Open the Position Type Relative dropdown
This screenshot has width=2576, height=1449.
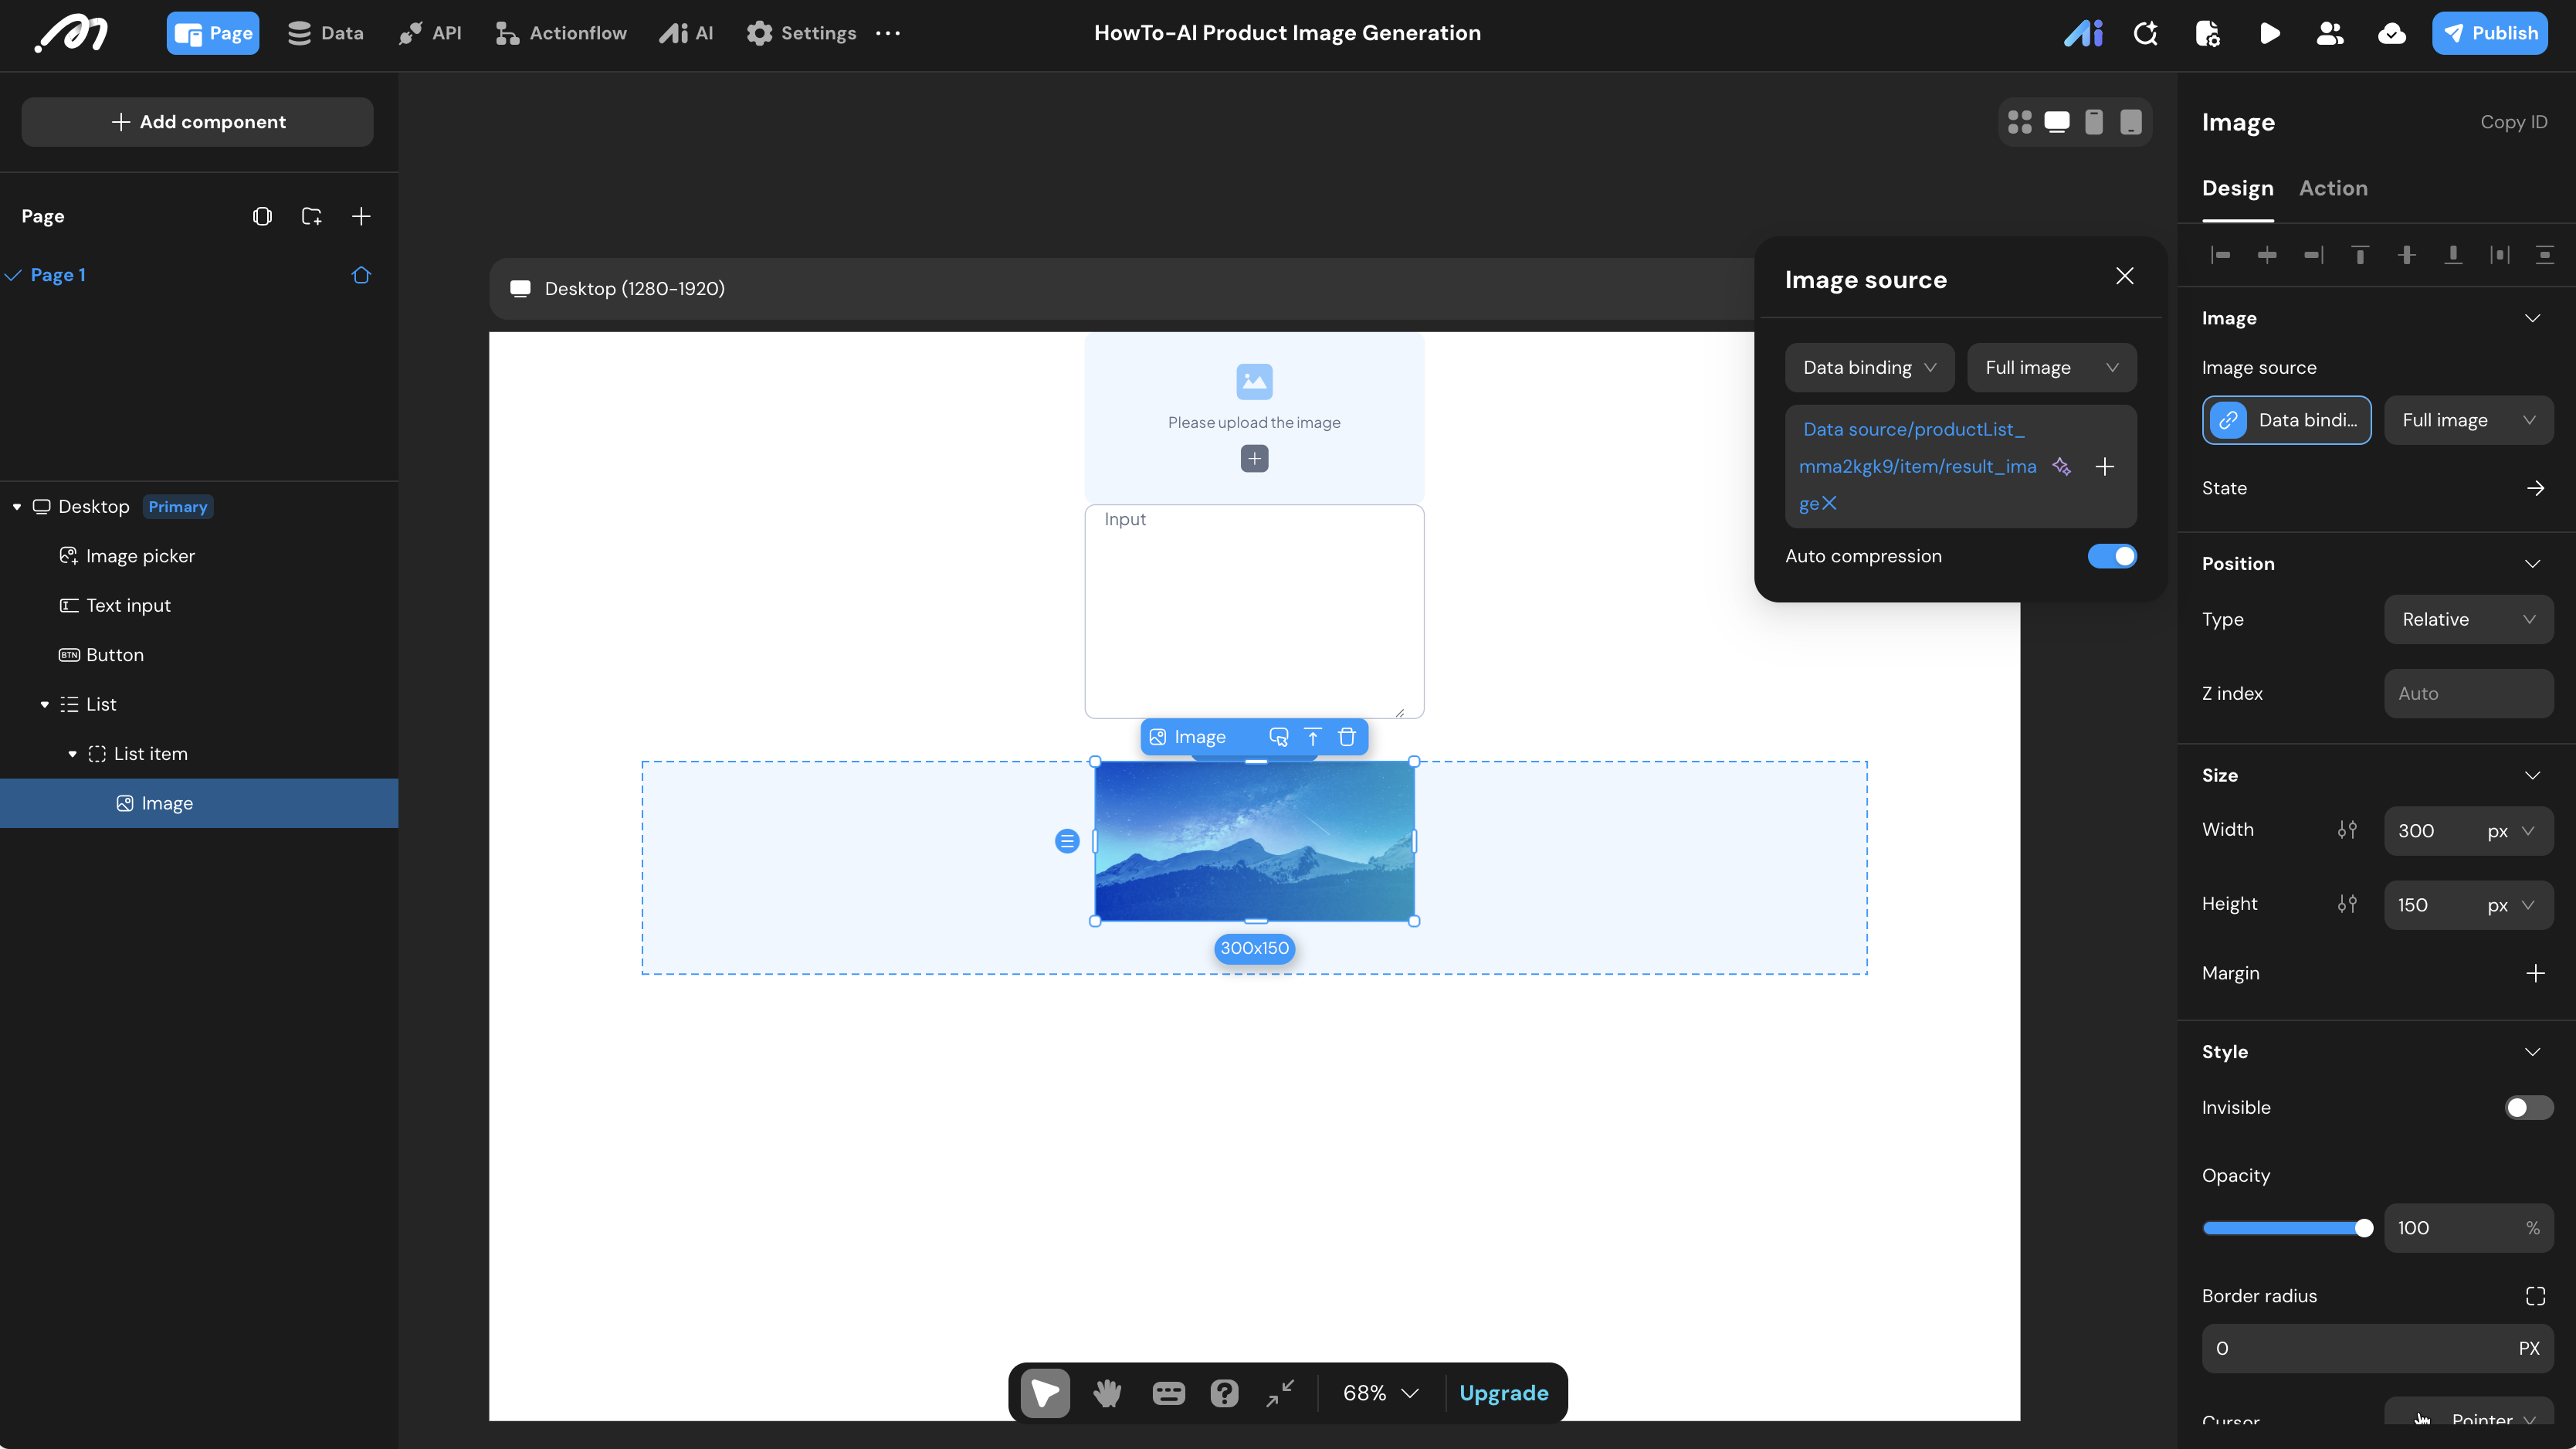point(2468,619)
